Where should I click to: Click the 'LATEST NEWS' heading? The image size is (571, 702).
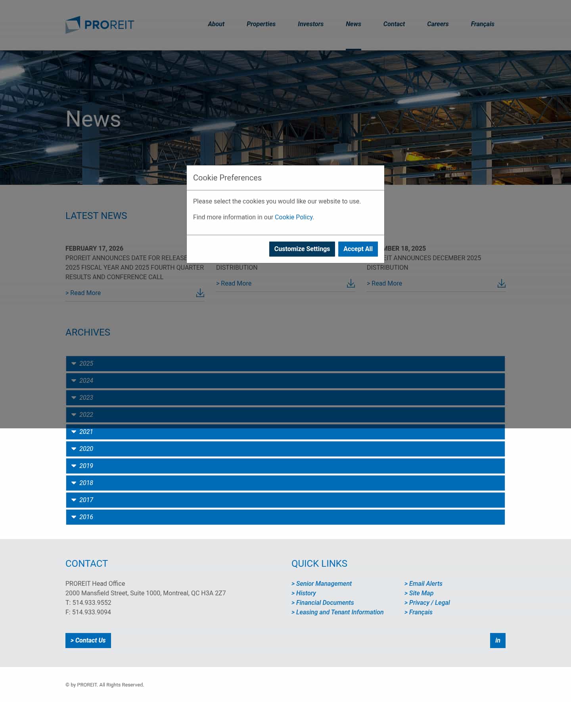96,216
